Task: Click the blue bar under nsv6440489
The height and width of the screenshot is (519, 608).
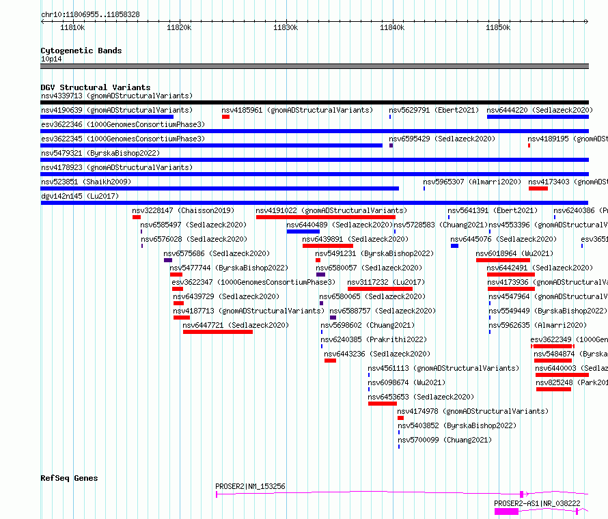Action: [x=303, y=232]
